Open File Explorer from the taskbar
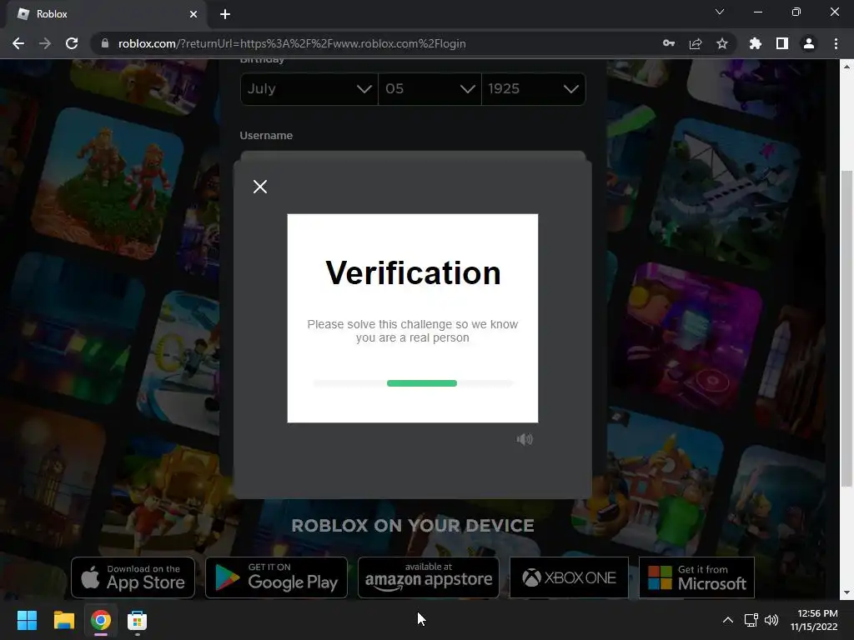The height and width of the screenshot is (640, 854). 63,620
